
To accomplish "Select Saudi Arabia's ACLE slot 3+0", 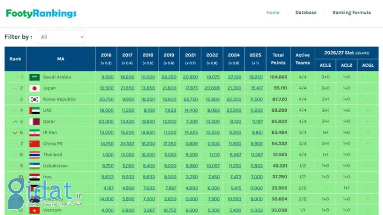I will [x=326, y=77].
